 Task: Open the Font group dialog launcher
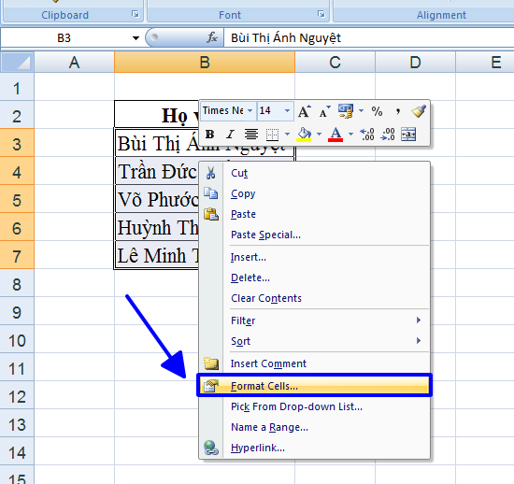pyautogui.click(x=321, y=14)
